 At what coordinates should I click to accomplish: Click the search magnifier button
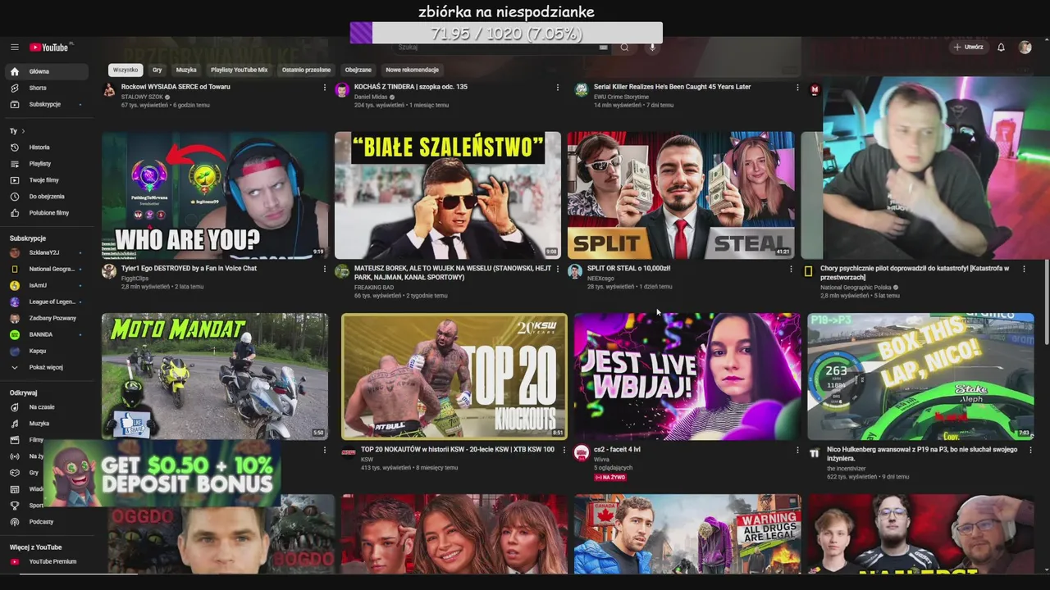(624, 48)
